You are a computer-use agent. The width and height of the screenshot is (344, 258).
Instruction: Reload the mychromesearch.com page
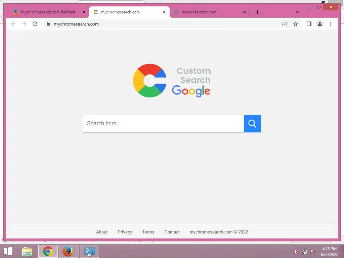tap(35, 24)
